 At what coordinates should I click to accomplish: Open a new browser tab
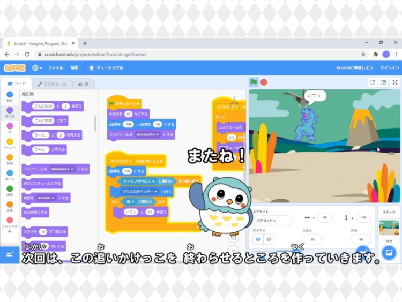tap(85, 43)
